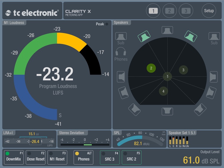The image size is (224, 168).
Task: Click the CLARITY X METERING APP title
Action: coord(78,13)
